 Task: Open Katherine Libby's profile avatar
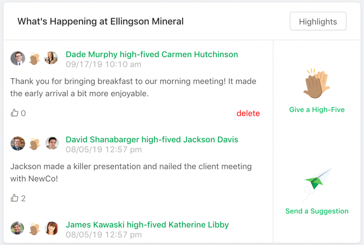click(x=52, y=228)
